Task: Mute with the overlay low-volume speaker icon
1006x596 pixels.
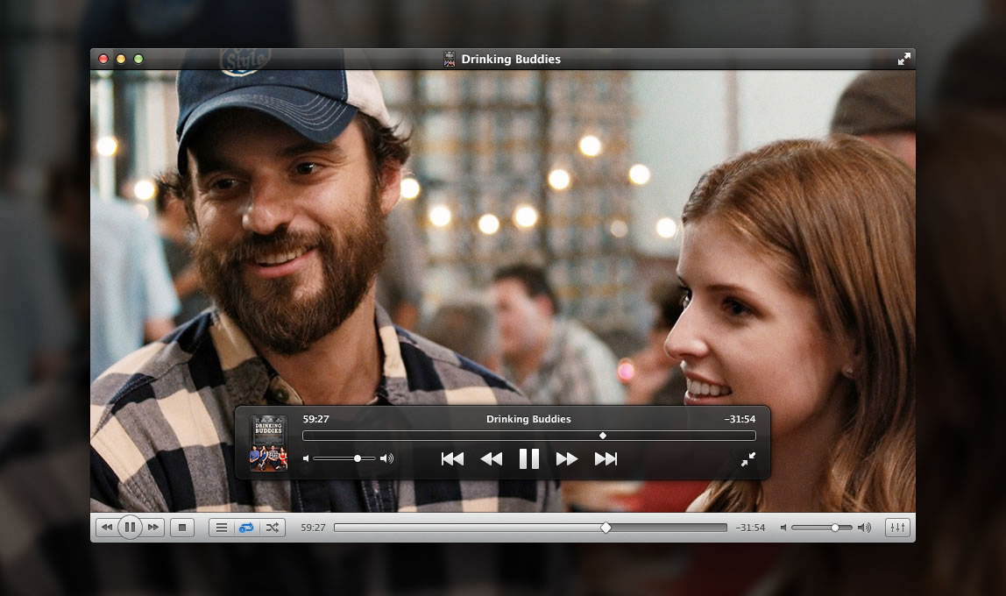Action: point(306,458)
